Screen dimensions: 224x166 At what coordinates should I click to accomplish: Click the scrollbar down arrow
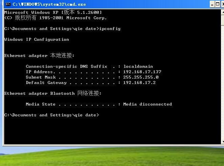coord(223,142)
